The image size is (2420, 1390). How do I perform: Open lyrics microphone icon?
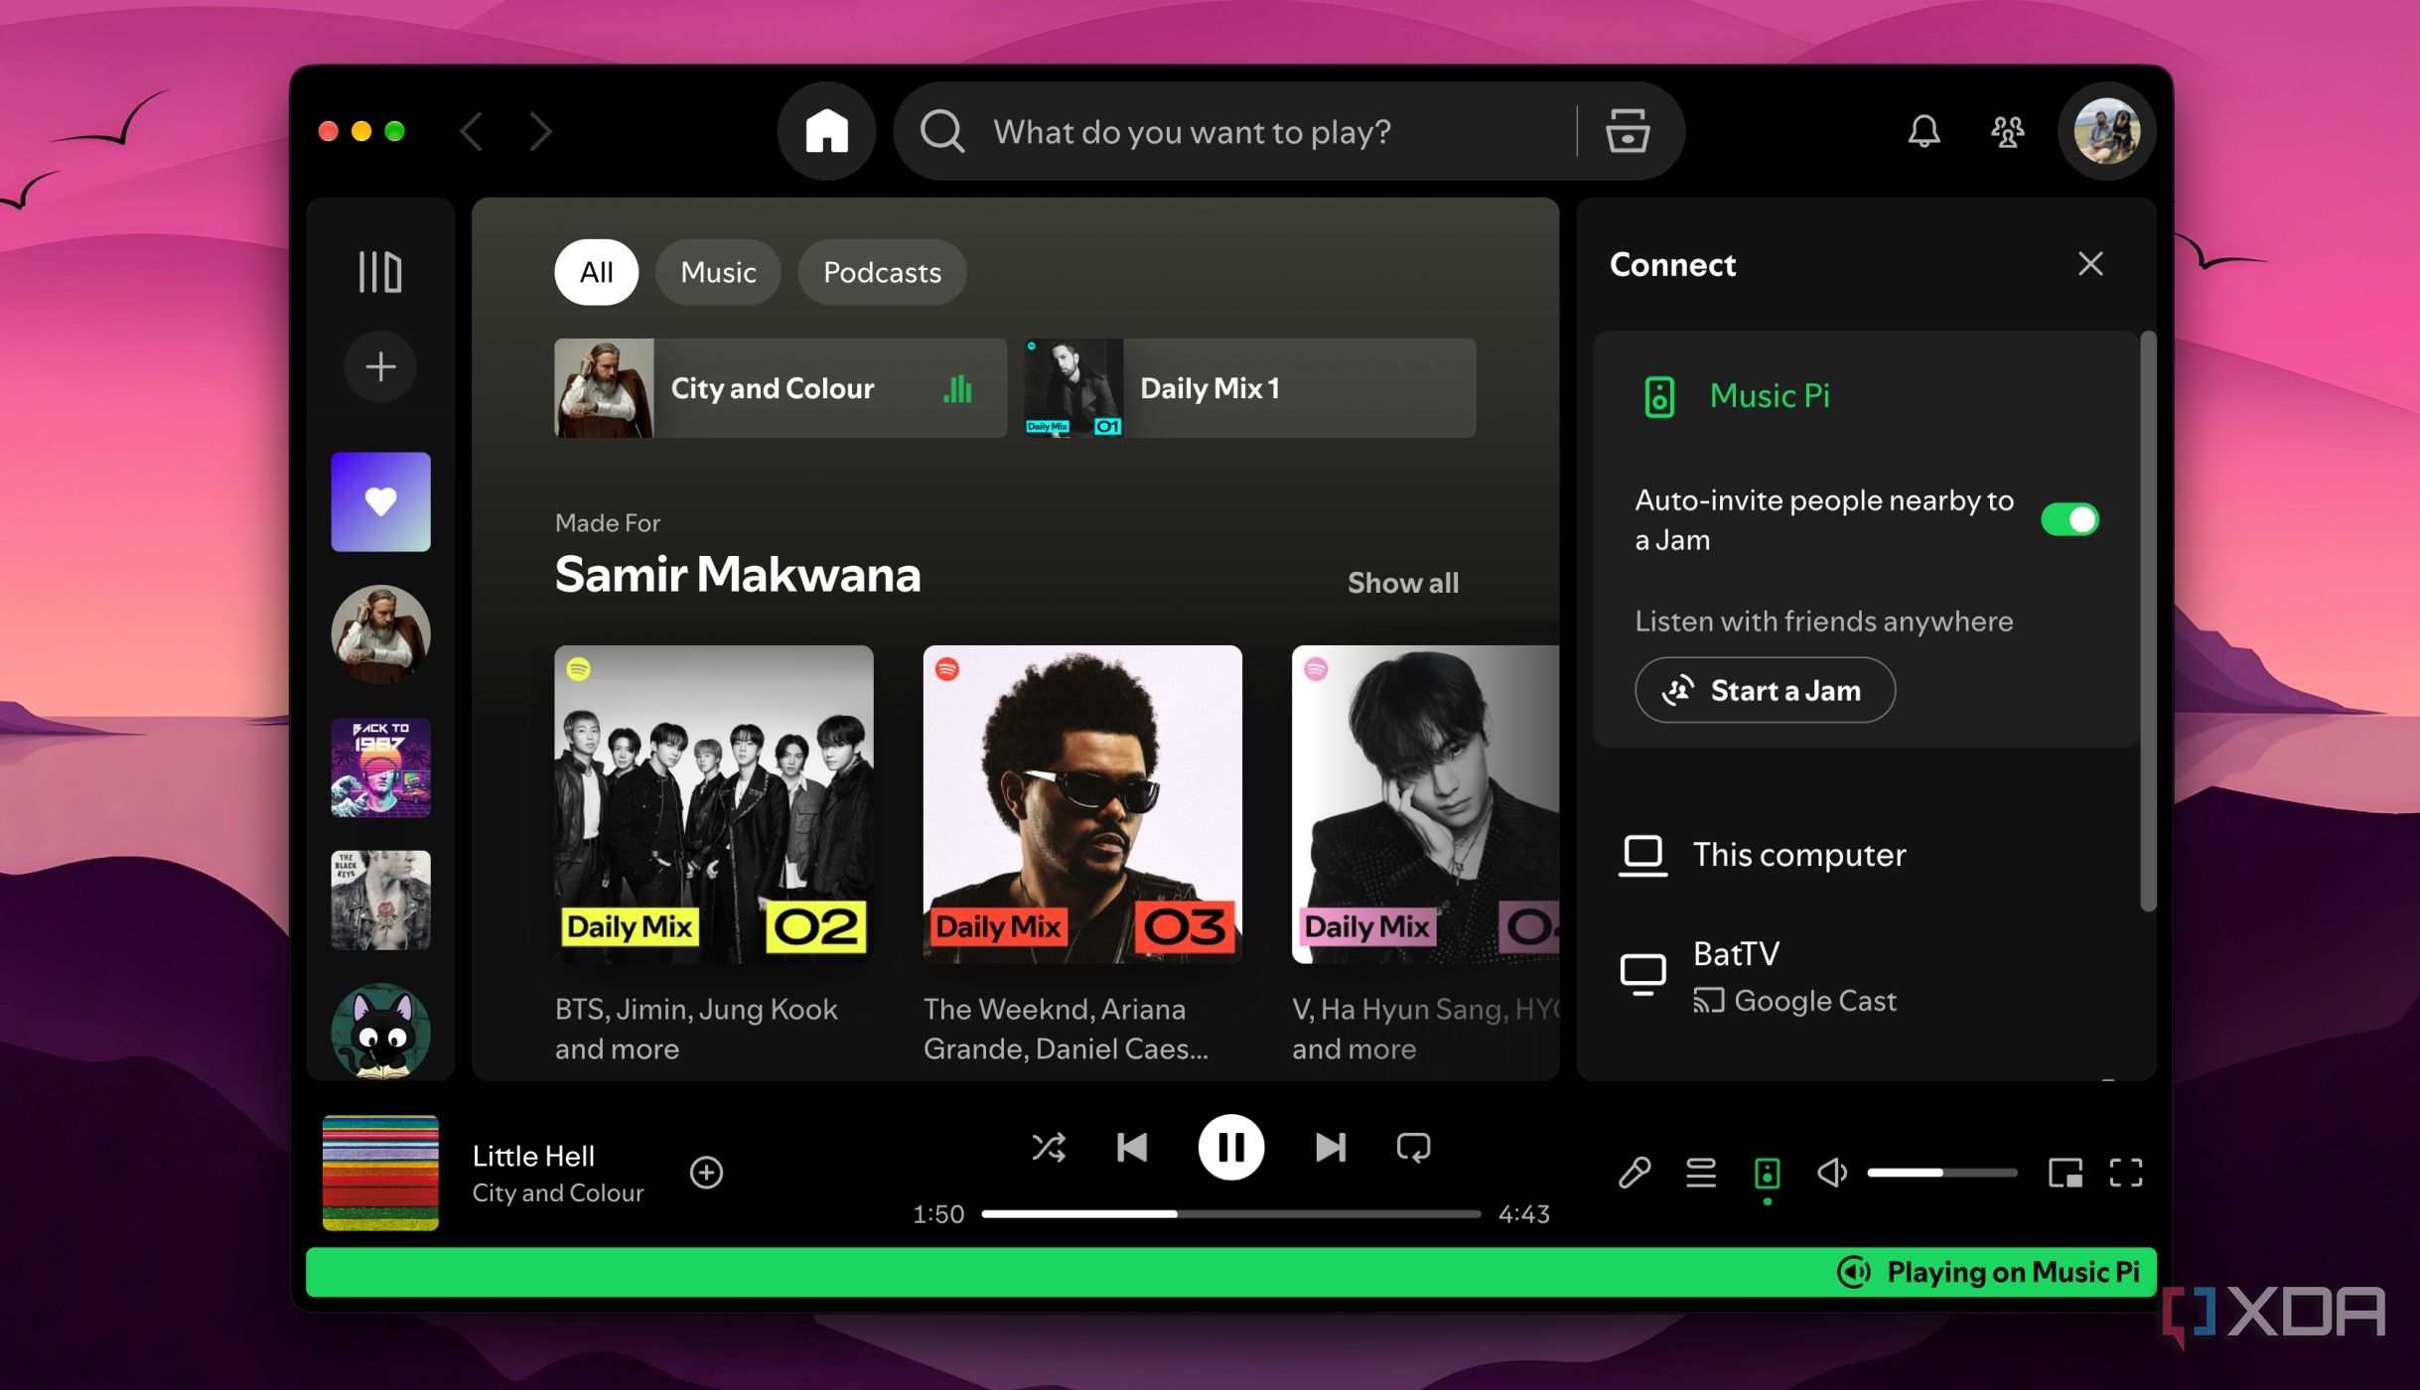coord(1635,1173)
